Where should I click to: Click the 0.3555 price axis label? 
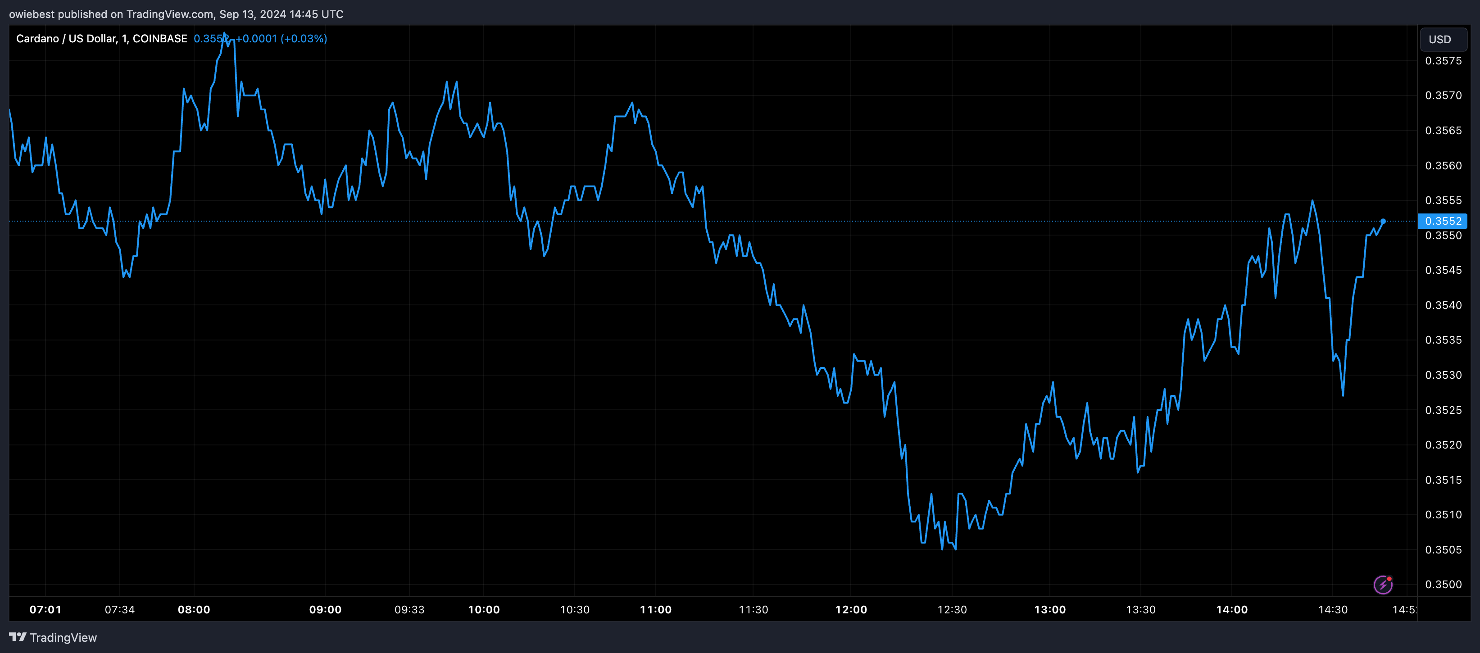click(1443, 200)
